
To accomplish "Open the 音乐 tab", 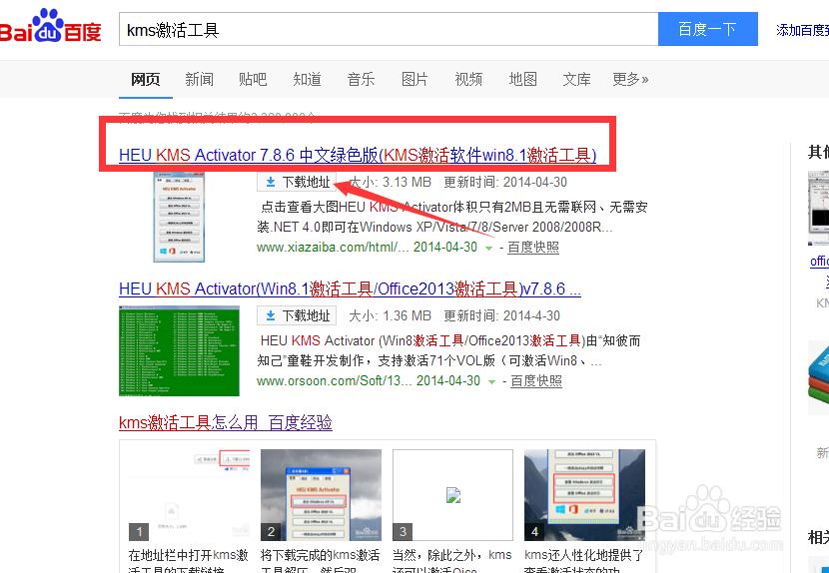I will pyautogui.click(x=361, y=79).
